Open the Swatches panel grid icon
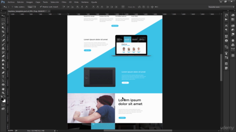Image resolution: width=236 pixels, height=132 pixels. click(x=233, y=19)
